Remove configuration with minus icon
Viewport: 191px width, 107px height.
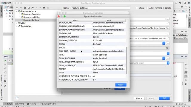tap(21, 8)
